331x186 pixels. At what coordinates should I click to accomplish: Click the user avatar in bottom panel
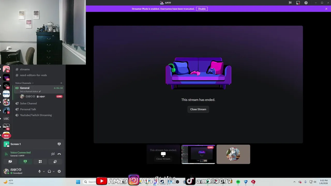(x=6, y=171)
